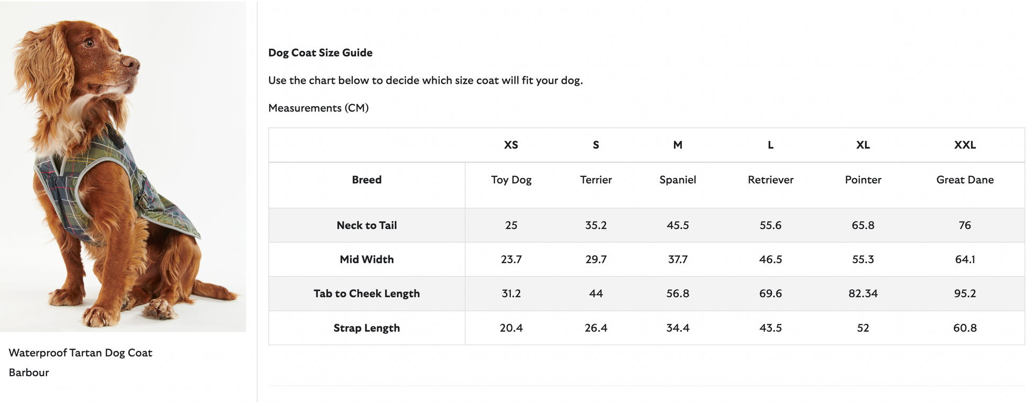
Task: Select the S size column header
Action: [x=596, y=145]
